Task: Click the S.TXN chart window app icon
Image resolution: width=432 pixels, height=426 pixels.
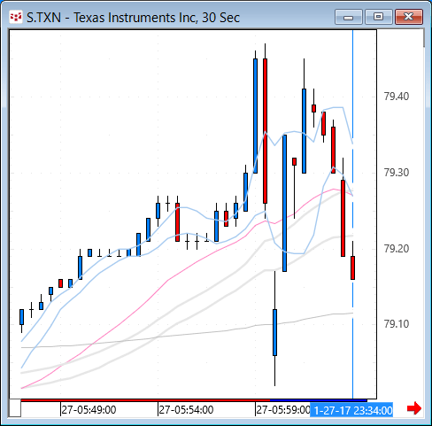Action: click(x=16, y=18)
